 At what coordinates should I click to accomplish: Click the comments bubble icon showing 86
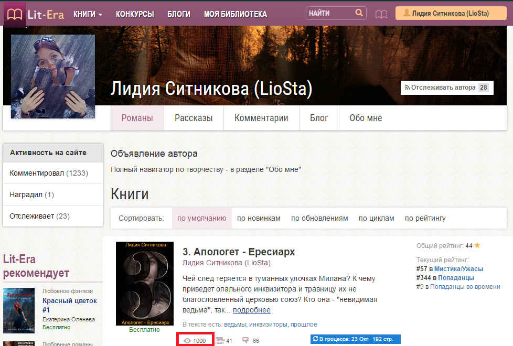tap(245, 341)
